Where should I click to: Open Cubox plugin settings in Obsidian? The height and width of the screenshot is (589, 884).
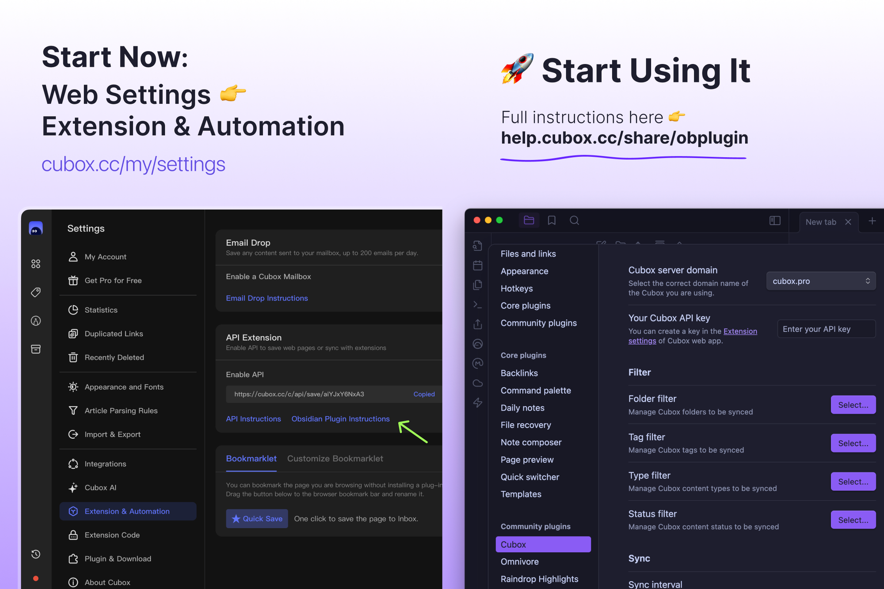tap(543, 544)
